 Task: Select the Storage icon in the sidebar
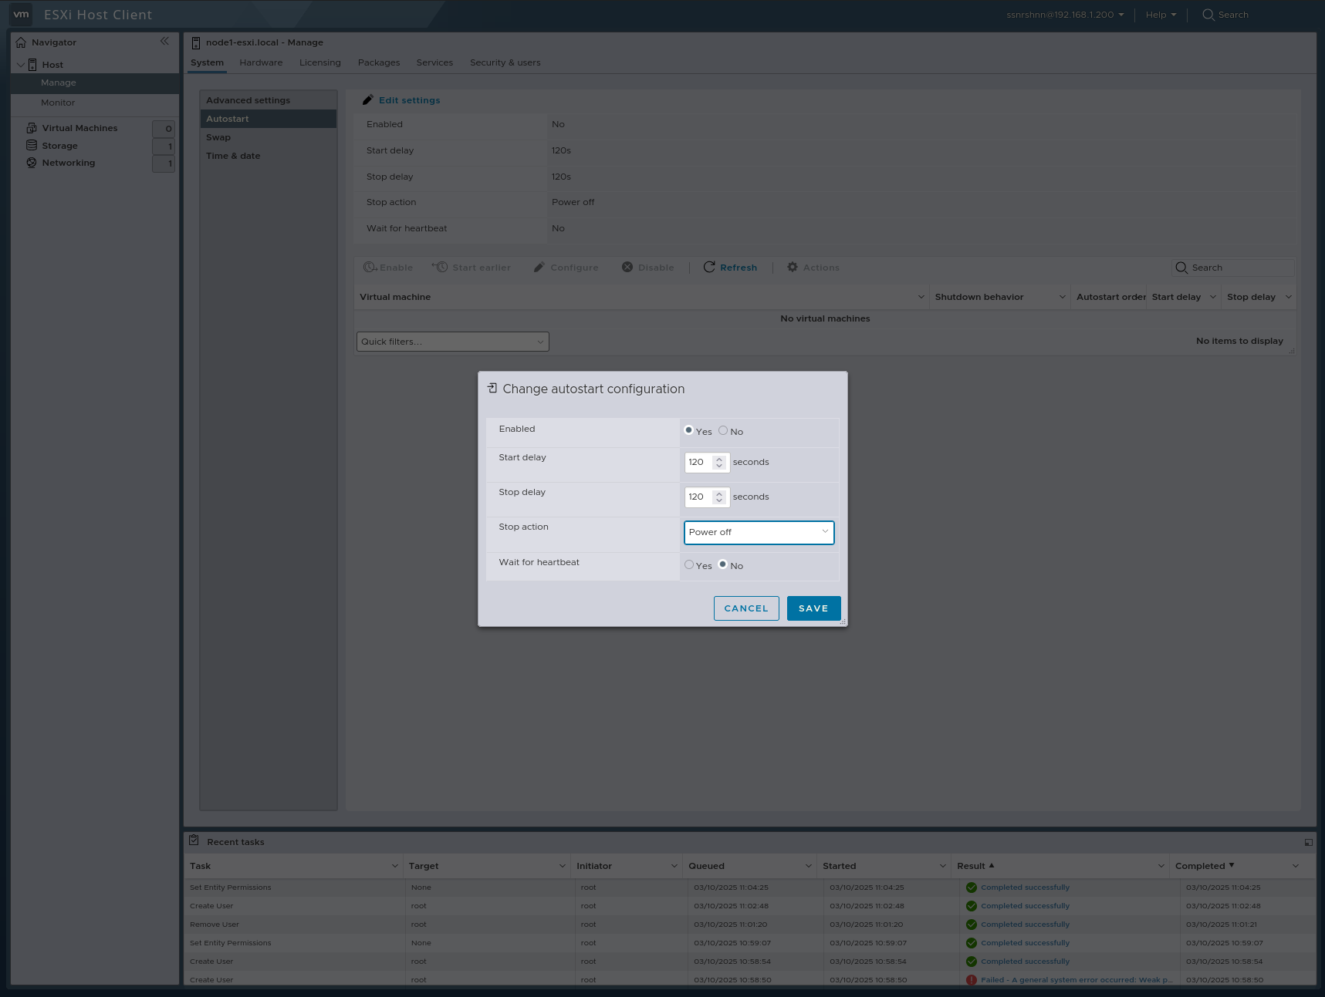[x=31, y=145]
